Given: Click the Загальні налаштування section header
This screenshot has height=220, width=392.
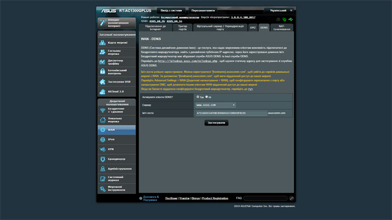Looking at the screenshot, I should (117, 35).
